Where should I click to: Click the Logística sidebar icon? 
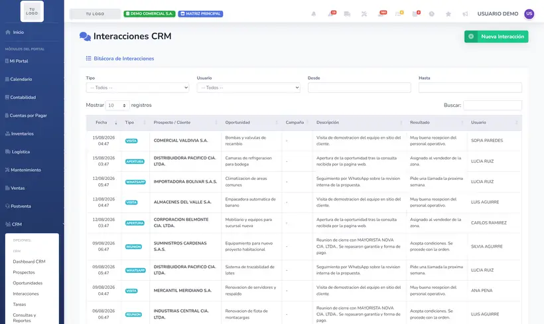(x=8, y=151)
